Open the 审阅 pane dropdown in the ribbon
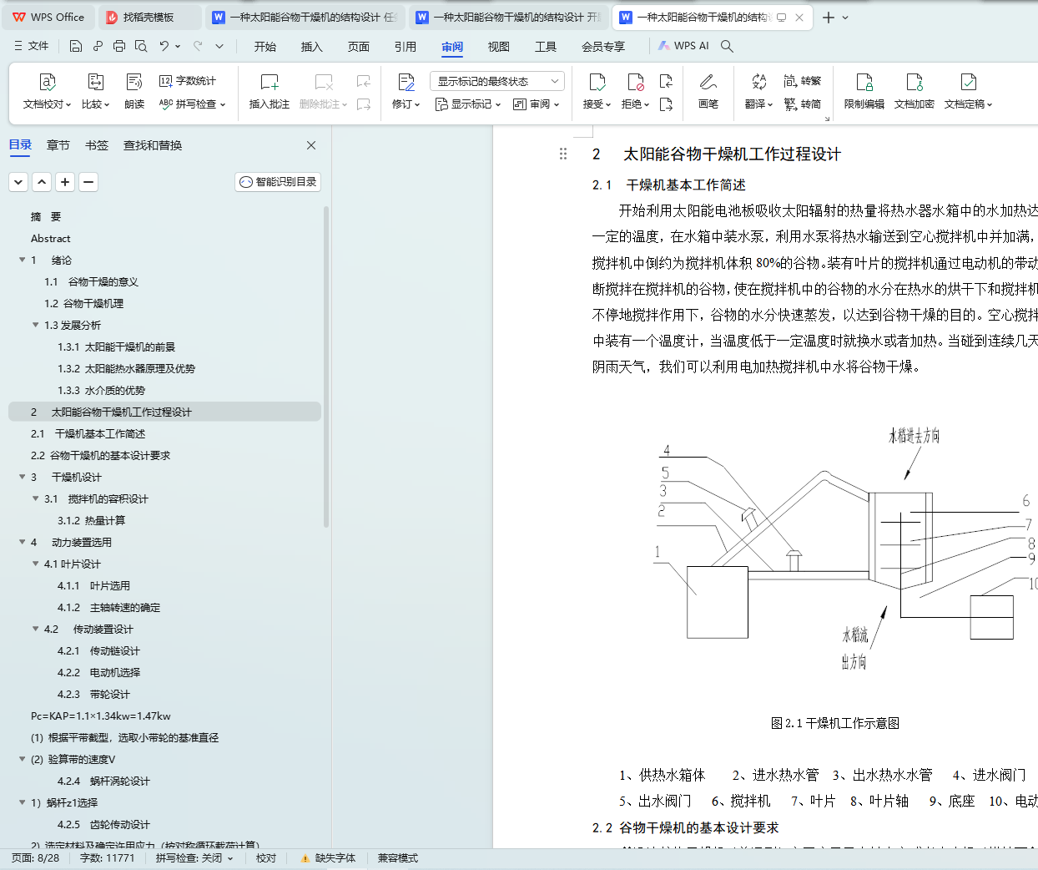1038x870 pixels. coord(536,104)
